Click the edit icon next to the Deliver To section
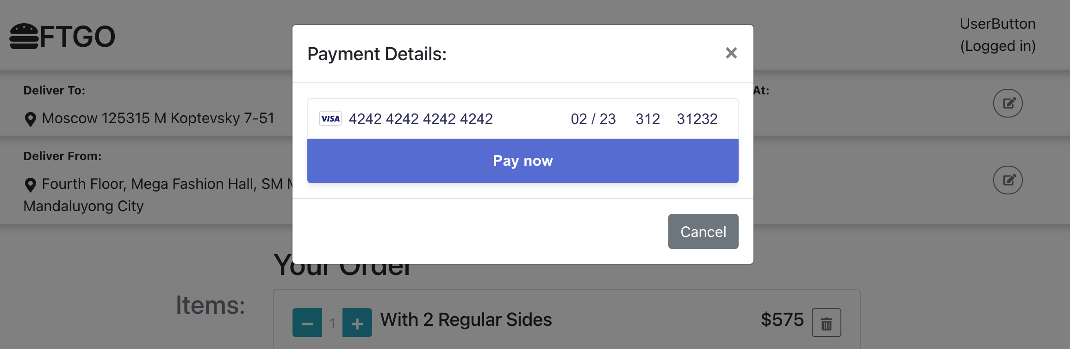 pyautogui.click(x=1008, y=103)
